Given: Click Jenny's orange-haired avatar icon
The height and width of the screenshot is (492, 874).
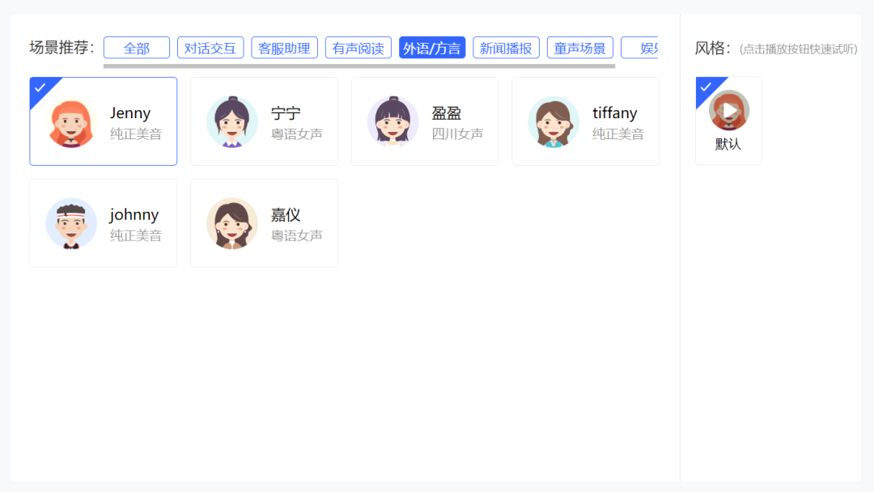Looking at the screenshot, I should [x=71, y=122].
